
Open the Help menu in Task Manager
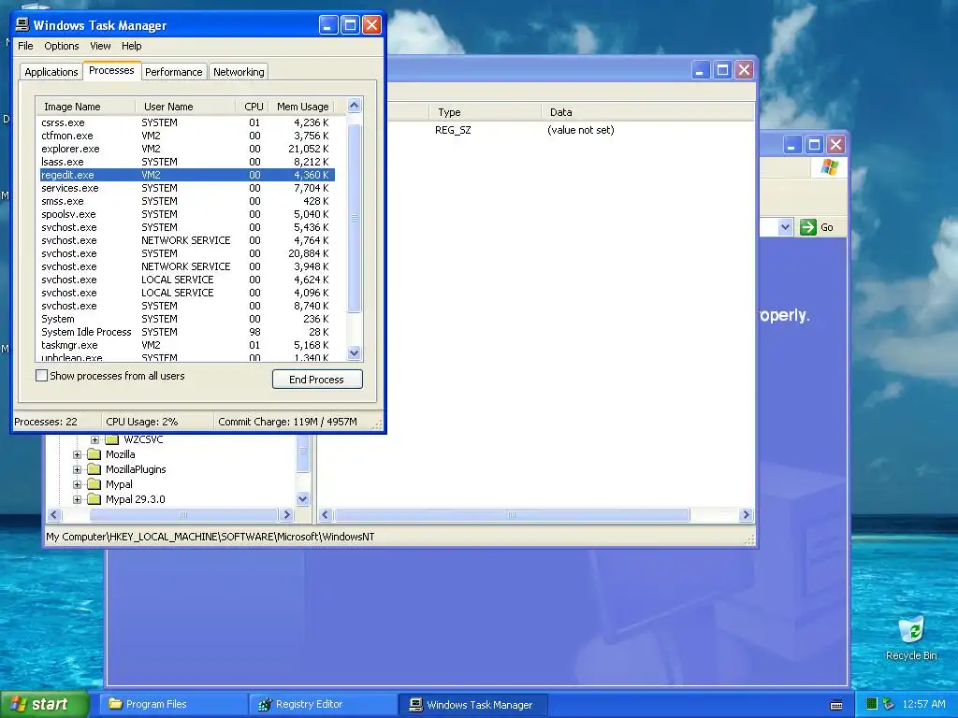point(131,46)
